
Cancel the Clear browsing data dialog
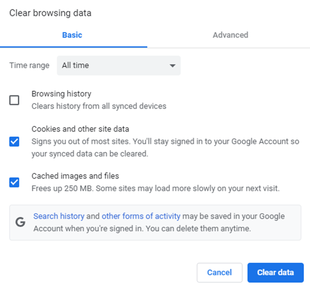tap(219, 272)
